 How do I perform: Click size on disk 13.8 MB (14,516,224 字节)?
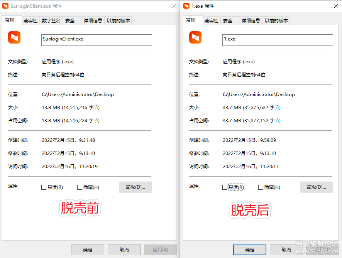[71, 120]
